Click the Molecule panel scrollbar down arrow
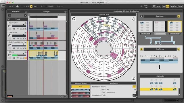Viewport: 184px width, 103px height. click(x=179, y=94)
